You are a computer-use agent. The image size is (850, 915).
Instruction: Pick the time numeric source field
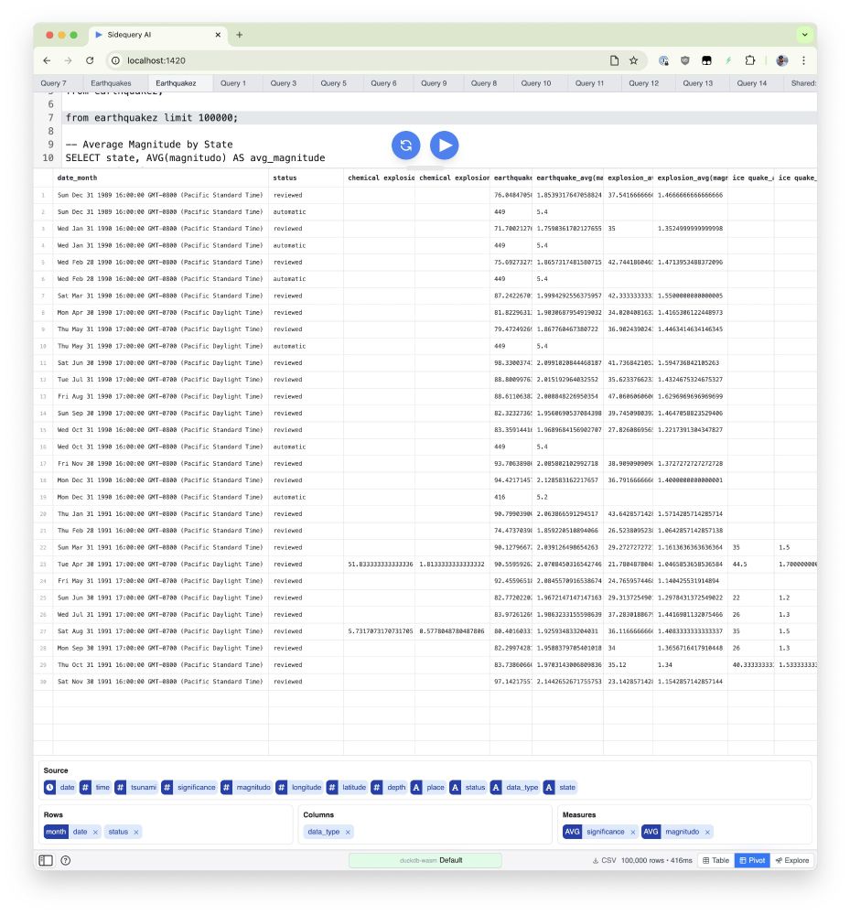[x=96, y=787]
